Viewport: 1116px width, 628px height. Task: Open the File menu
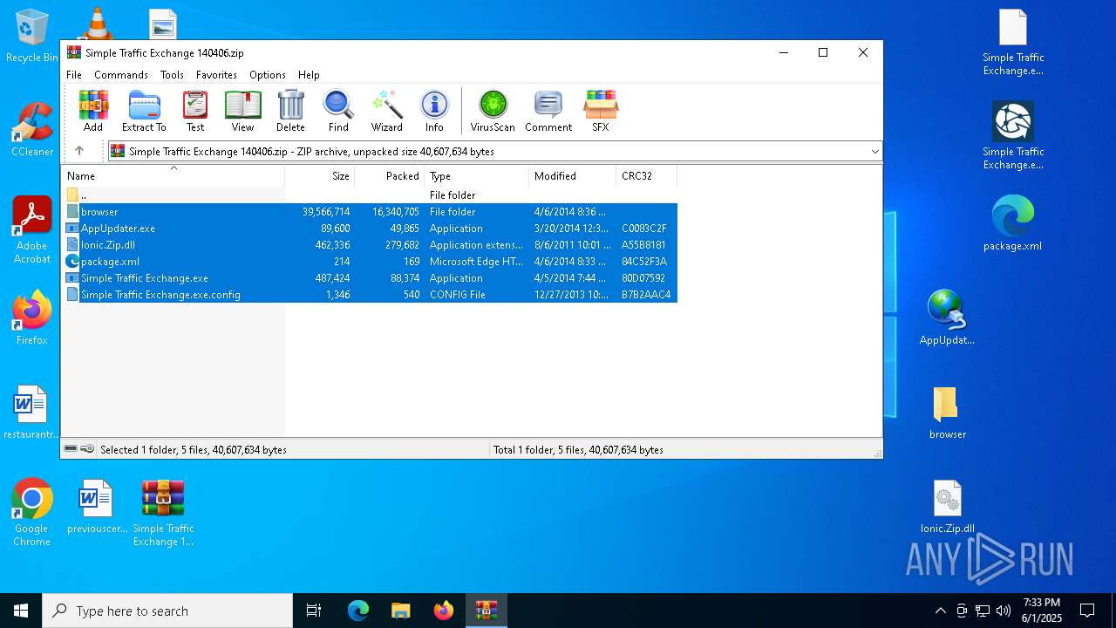[74, 75]
